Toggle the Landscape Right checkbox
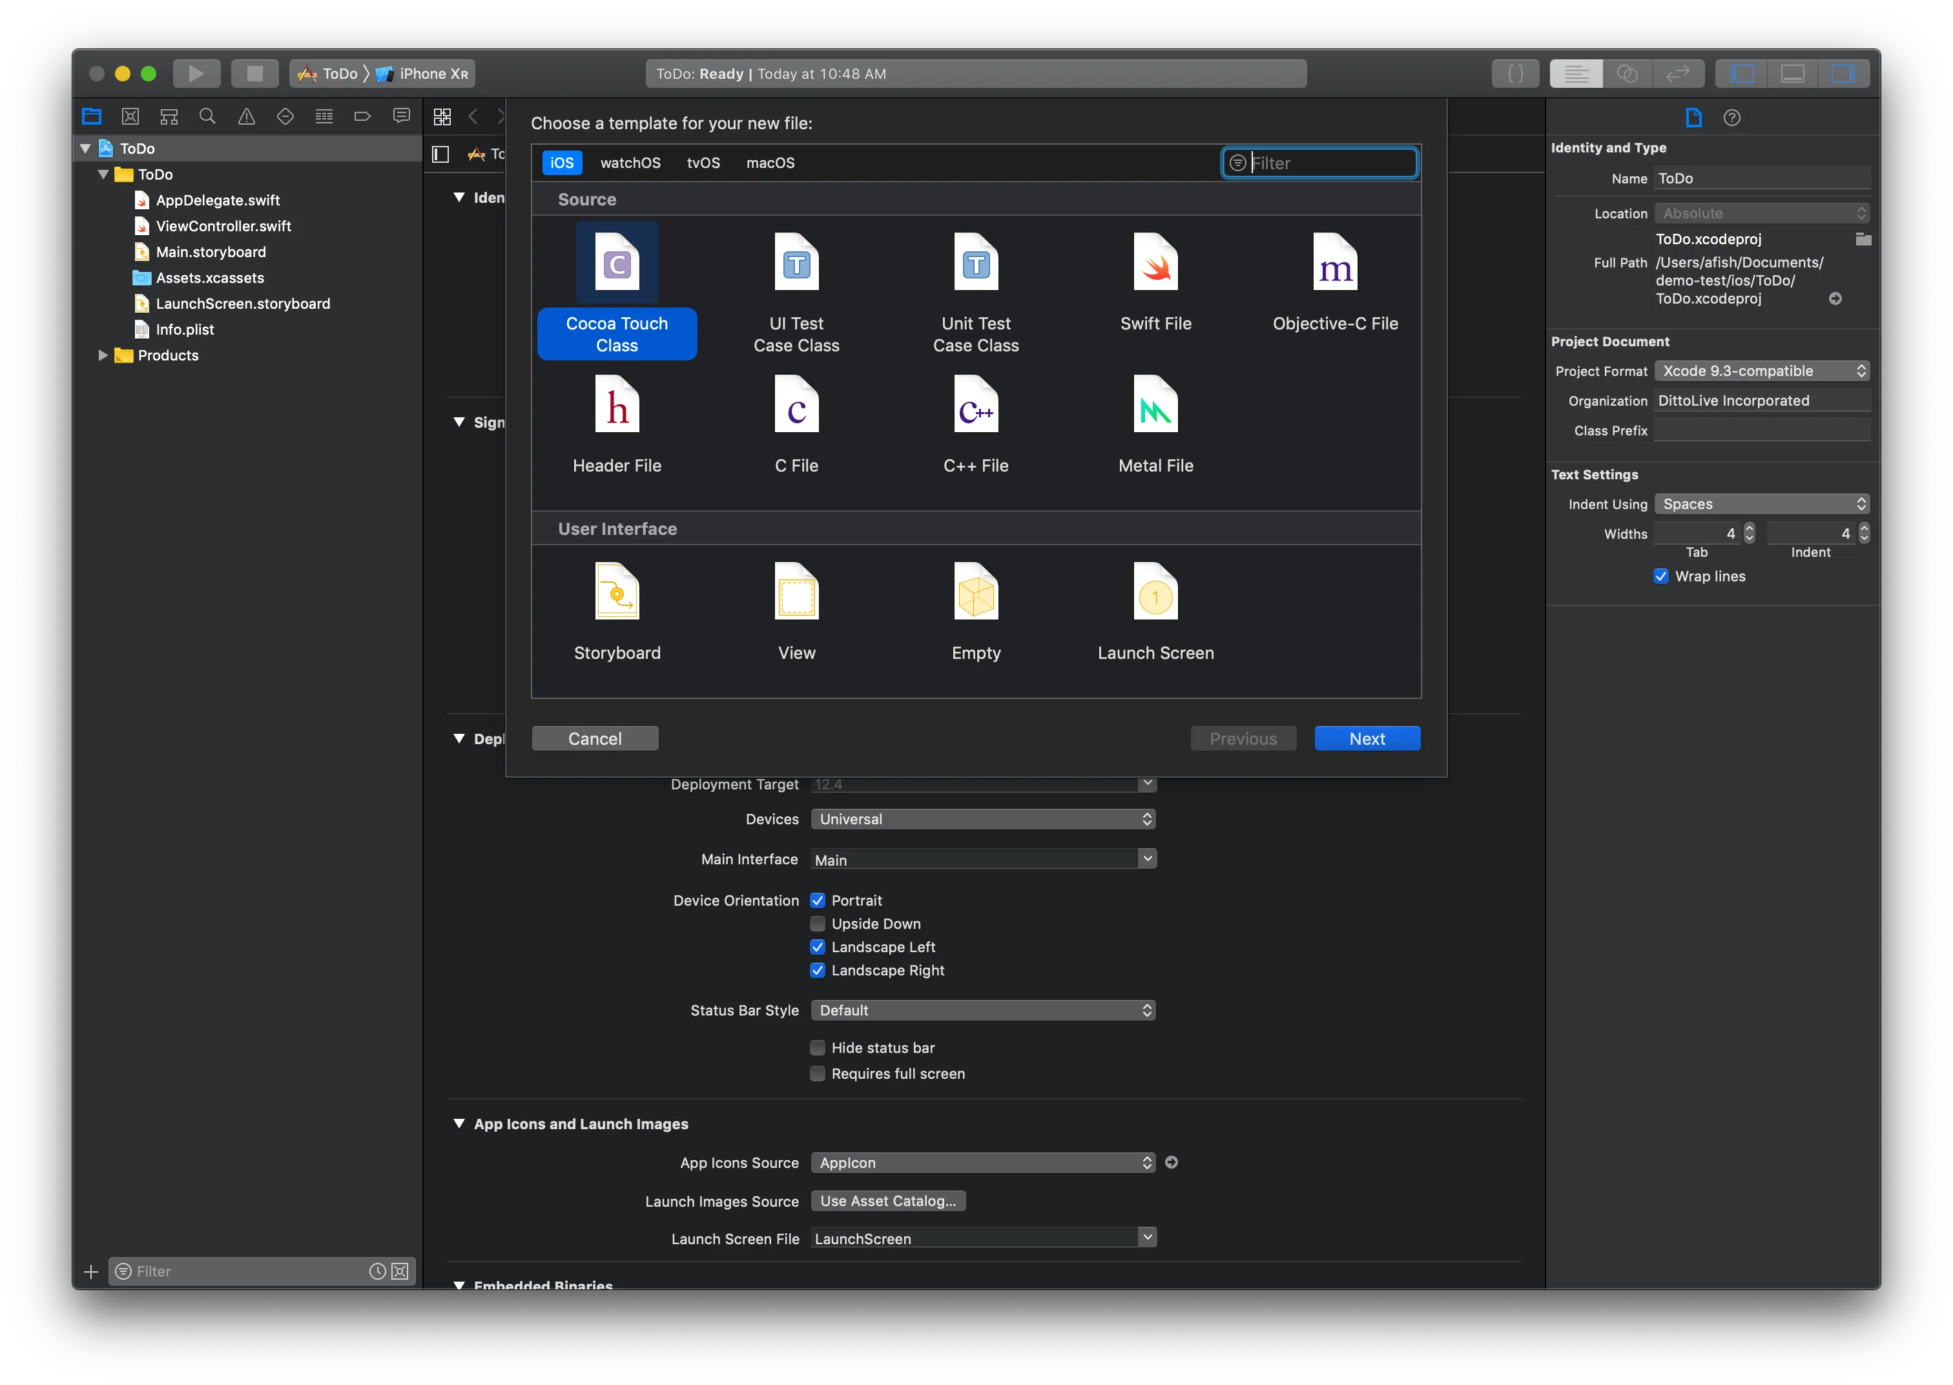The height and width of the screenshot is (1385, 1953). 817,970
